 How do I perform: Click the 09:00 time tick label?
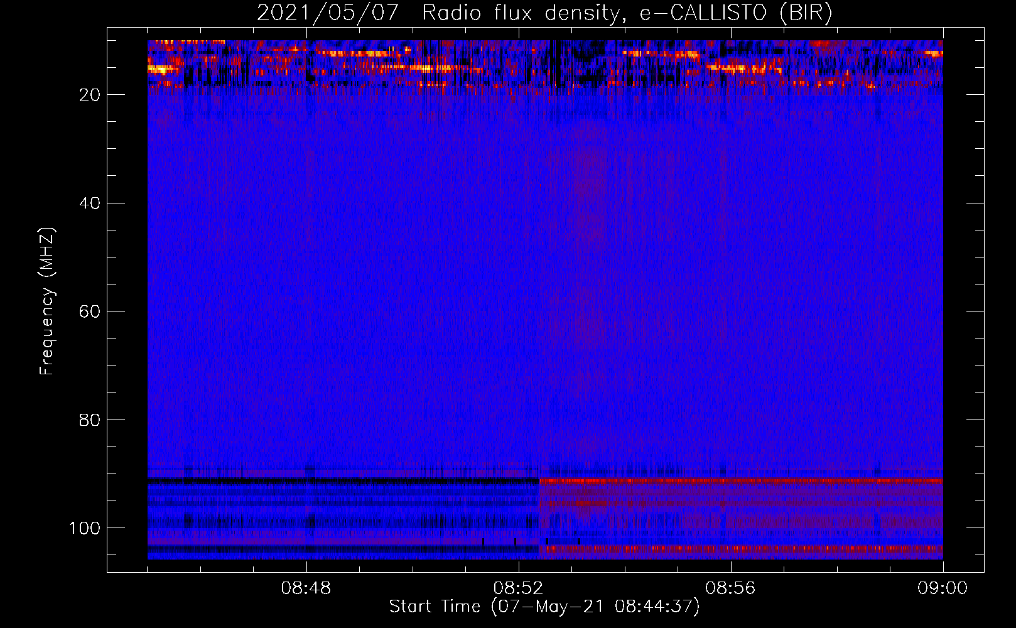[x=943, y=588]
